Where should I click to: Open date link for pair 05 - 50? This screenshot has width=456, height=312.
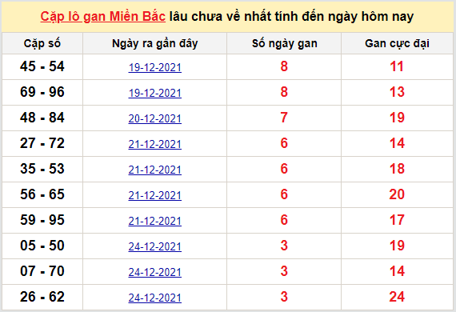coord(154,246)
